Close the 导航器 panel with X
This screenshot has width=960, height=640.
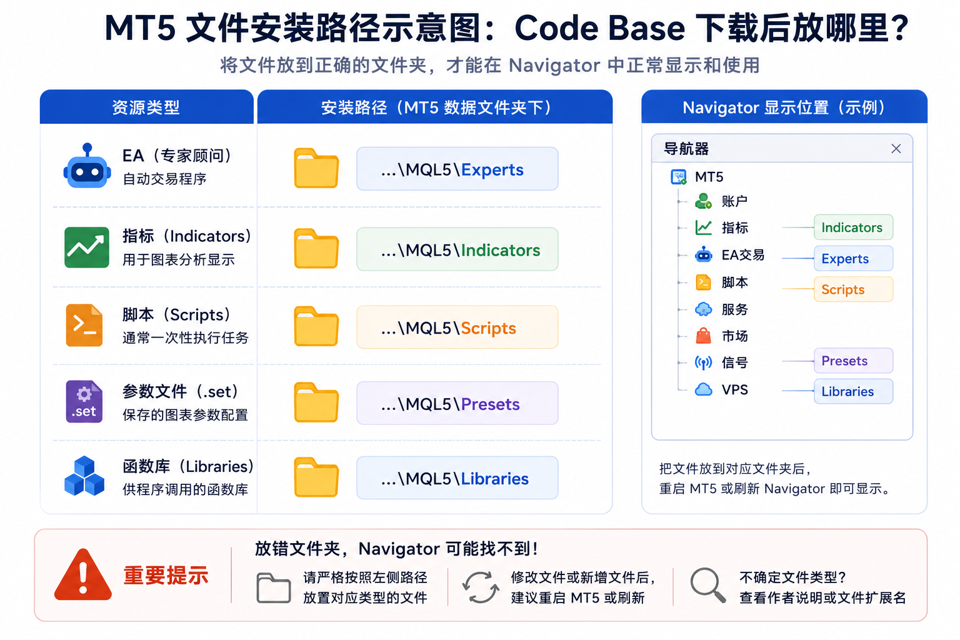coord(896,149)
